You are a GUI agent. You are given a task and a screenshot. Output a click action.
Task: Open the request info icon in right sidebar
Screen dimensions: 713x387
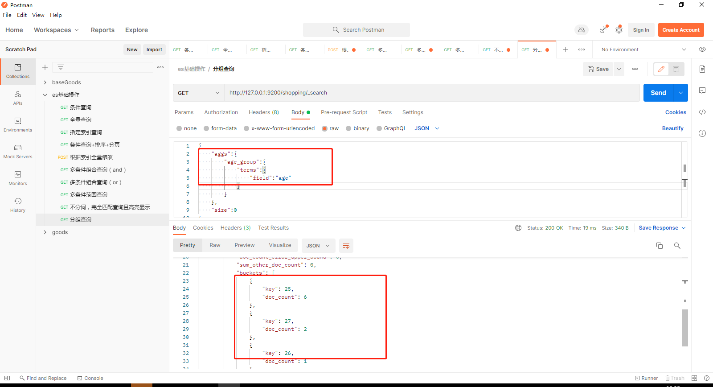(702, 133)
